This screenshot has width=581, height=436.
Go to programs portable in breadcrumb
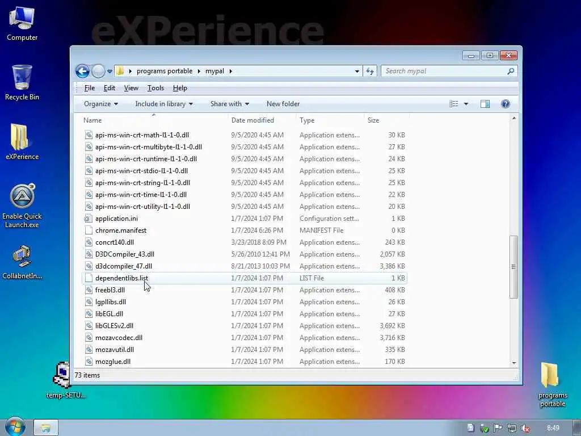[165, 71]
